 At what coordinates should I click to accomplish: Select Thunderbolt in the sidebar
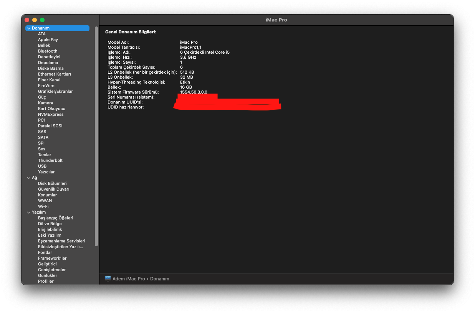click(x=50, y=160)
